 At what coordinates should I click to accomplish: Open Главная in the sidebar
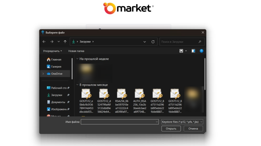click(x=56, y=60)
